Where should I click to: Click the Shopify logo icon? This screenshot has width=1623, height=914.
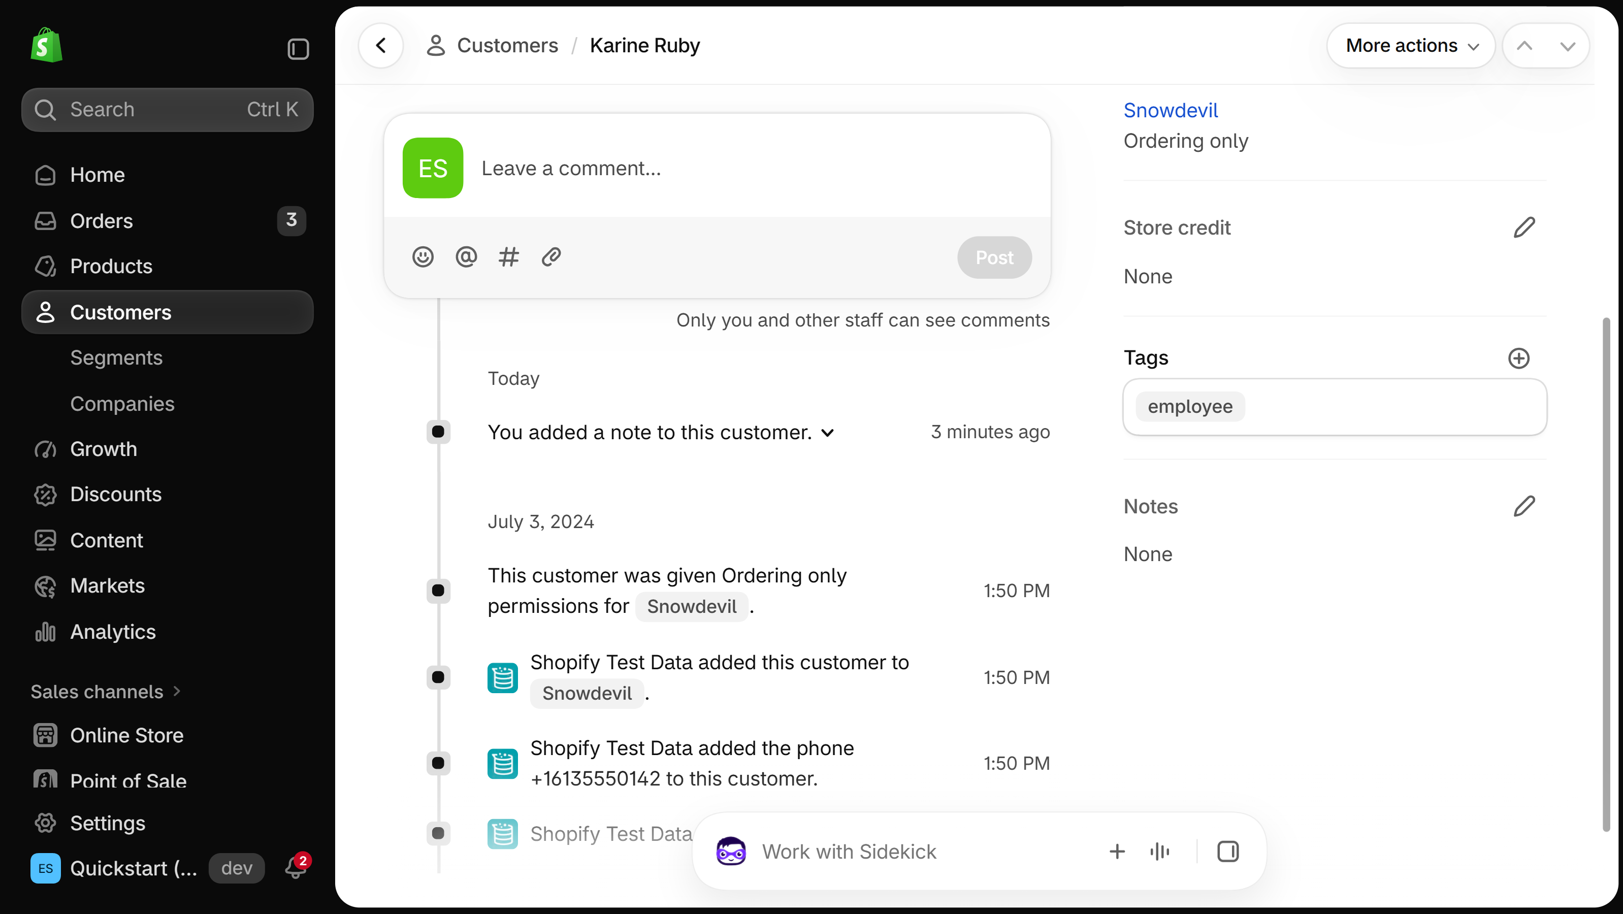point(46,45)
